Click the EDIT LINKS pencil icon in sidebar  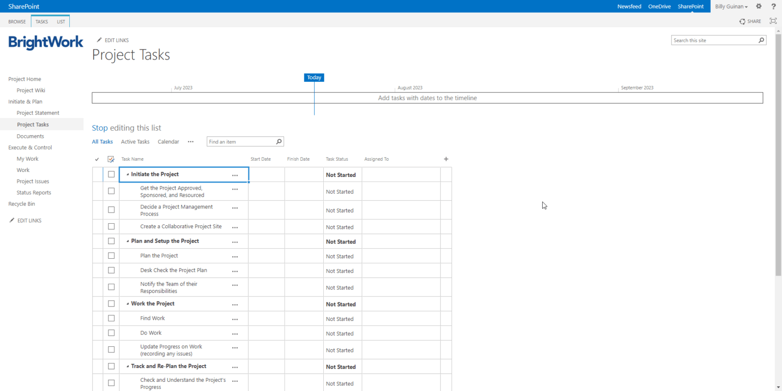(x=11, y=220)
